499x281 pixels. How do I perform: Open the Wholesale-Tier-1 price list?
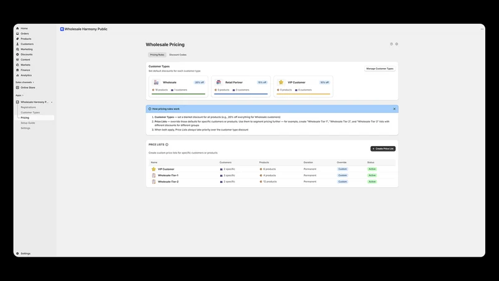(168, 175)
